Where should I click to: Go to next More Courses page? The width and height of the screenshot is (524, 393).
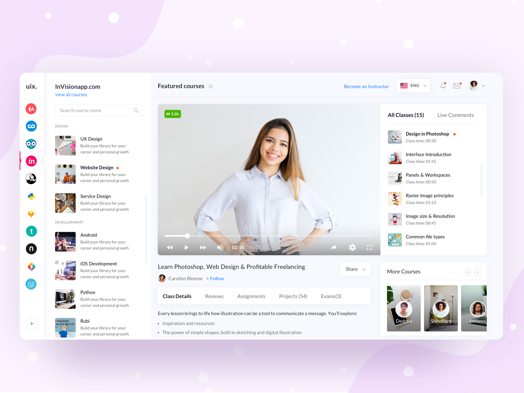tap(477, 272)
